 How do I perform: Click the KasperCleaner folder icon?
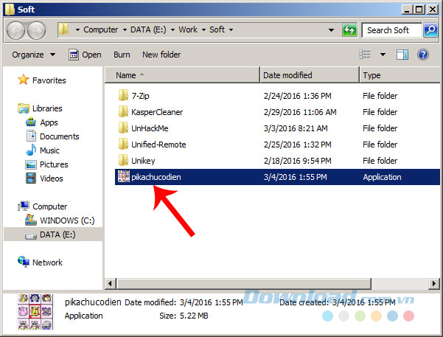coord(123,111)
